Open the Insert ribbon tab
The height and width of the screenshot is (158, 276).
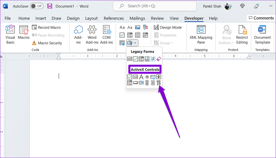(x=41, y=18)
